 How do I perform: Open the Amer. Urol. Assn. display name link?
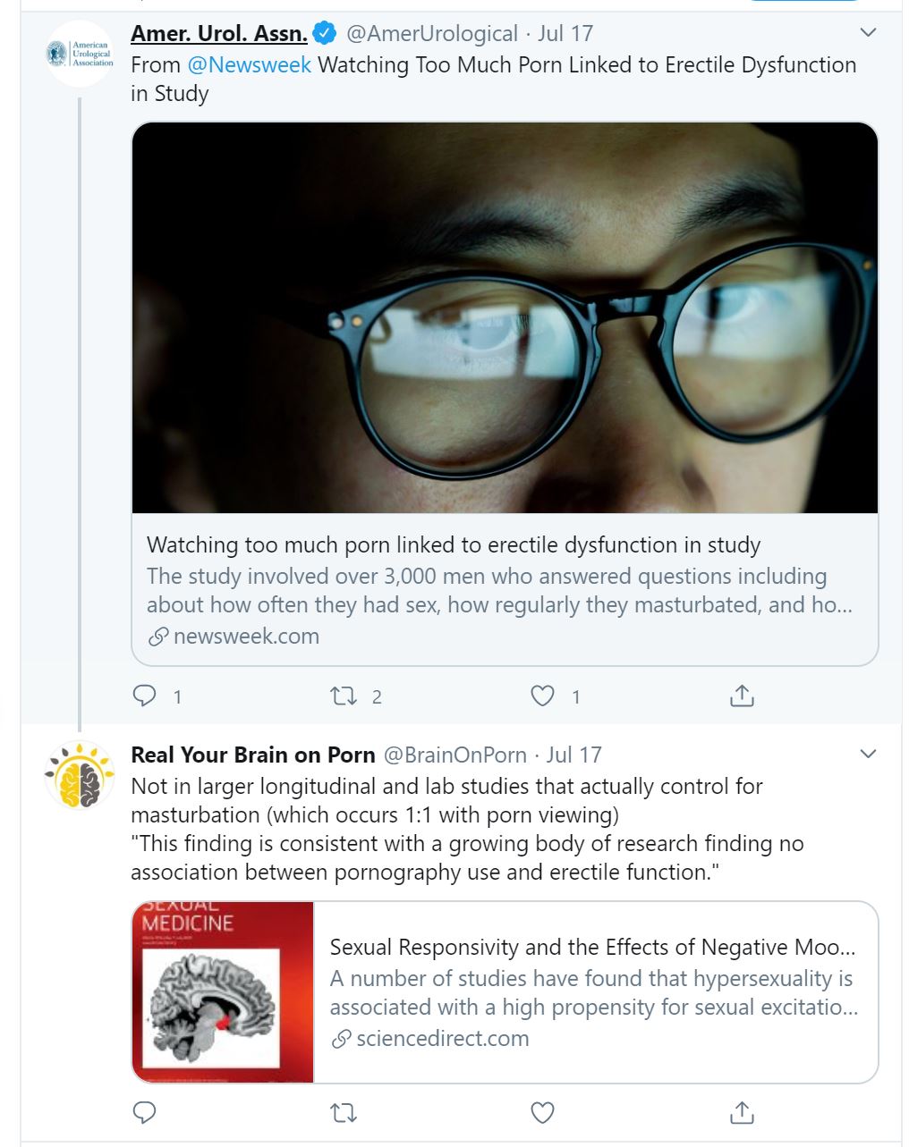coord(219,34)
